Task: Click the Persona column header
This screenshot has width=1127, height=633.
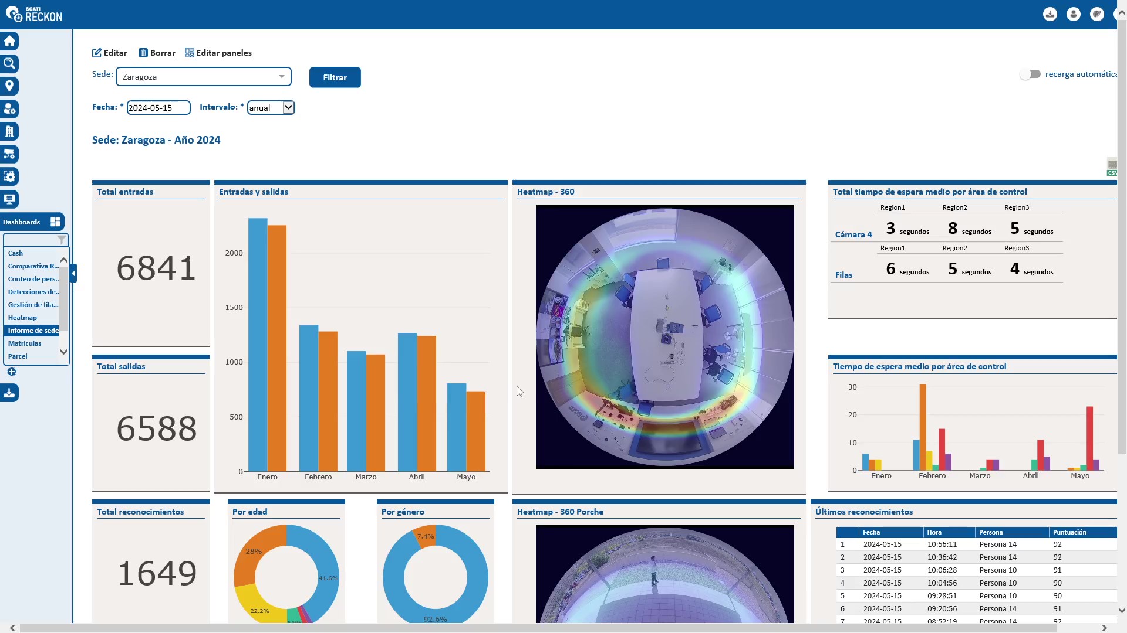Action: tap(1012, 532)
